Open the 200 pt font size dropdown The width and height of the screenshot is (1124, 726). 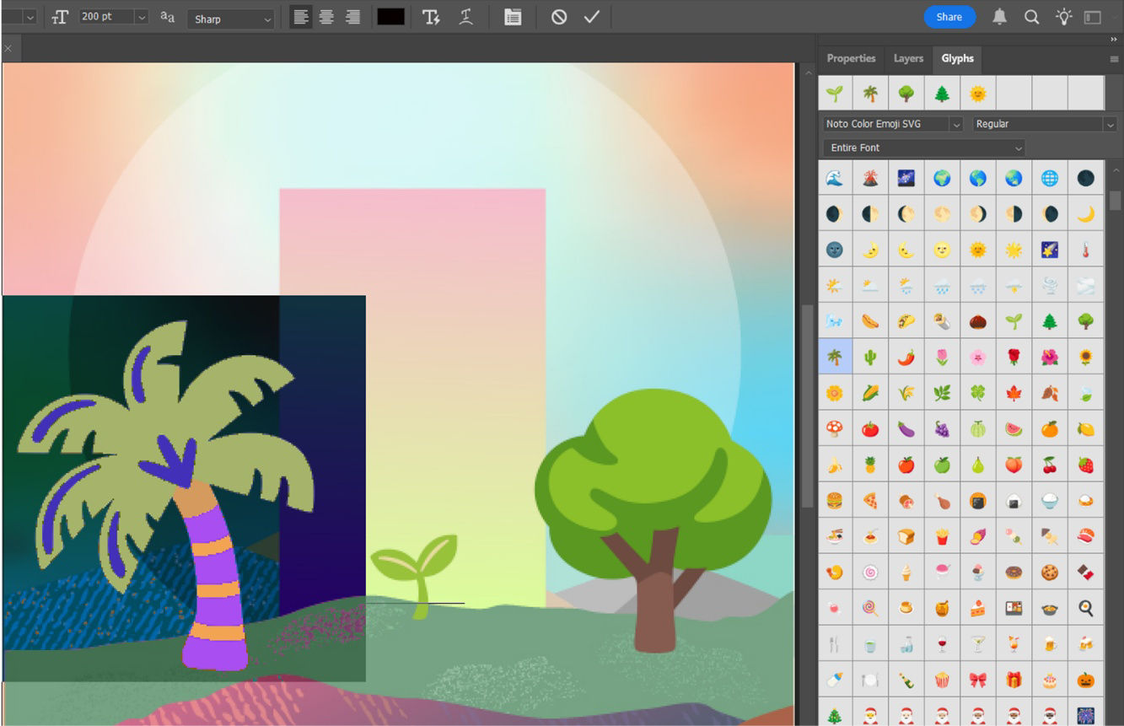click(141, 16)
